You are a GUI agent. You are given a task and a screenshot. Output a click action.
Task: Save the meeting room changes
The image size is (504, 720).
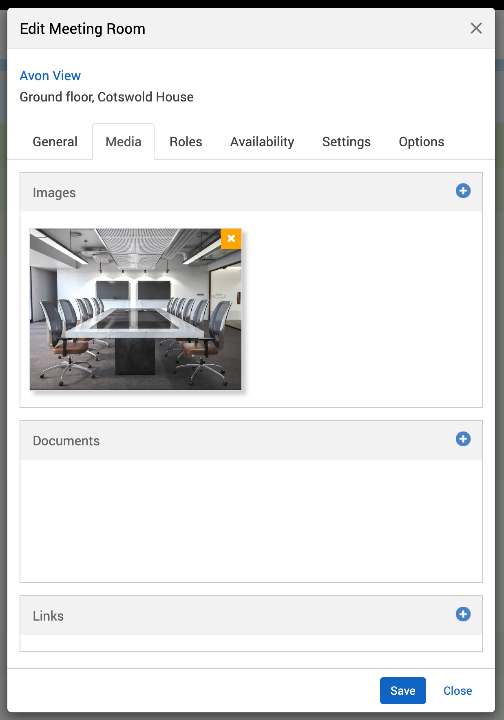pos(402,691)
